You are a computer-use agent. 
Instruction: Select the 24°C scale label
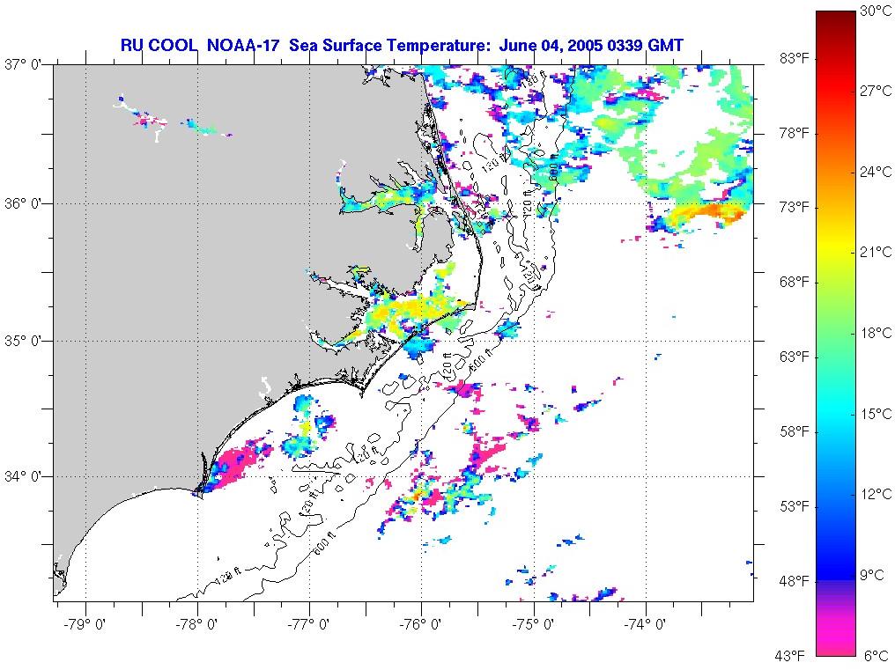(x=876, y=172)
